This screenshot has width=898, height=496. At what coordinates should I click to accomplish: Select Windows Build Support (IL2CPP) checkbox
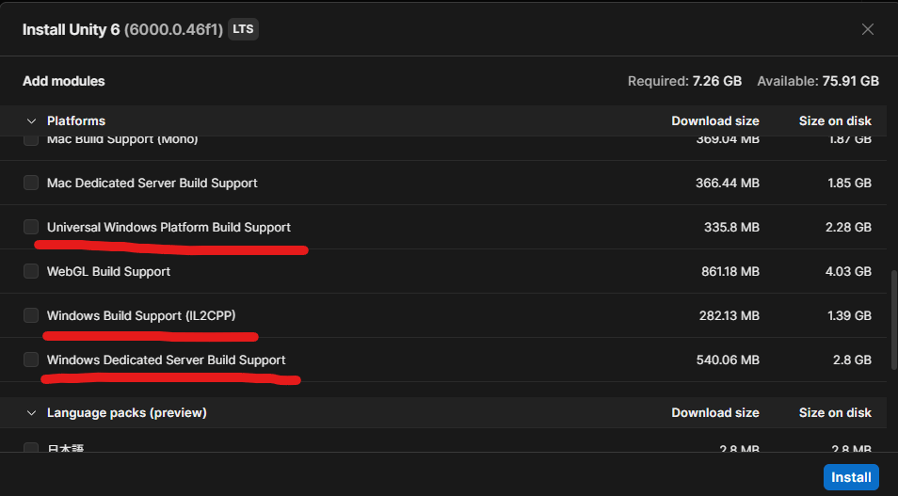point(31,315)
